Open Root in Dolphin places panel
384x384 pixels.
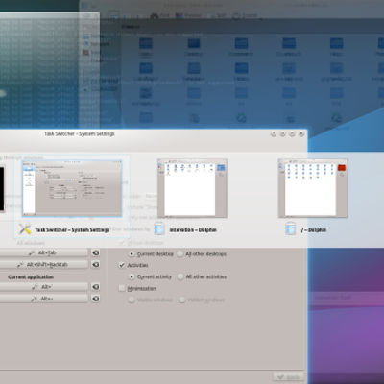coord(91,52)
